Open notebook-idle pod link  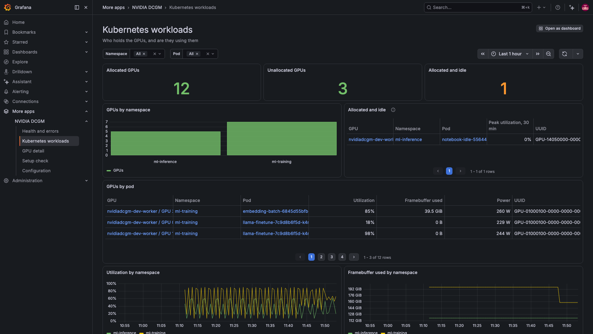[464, 139]
